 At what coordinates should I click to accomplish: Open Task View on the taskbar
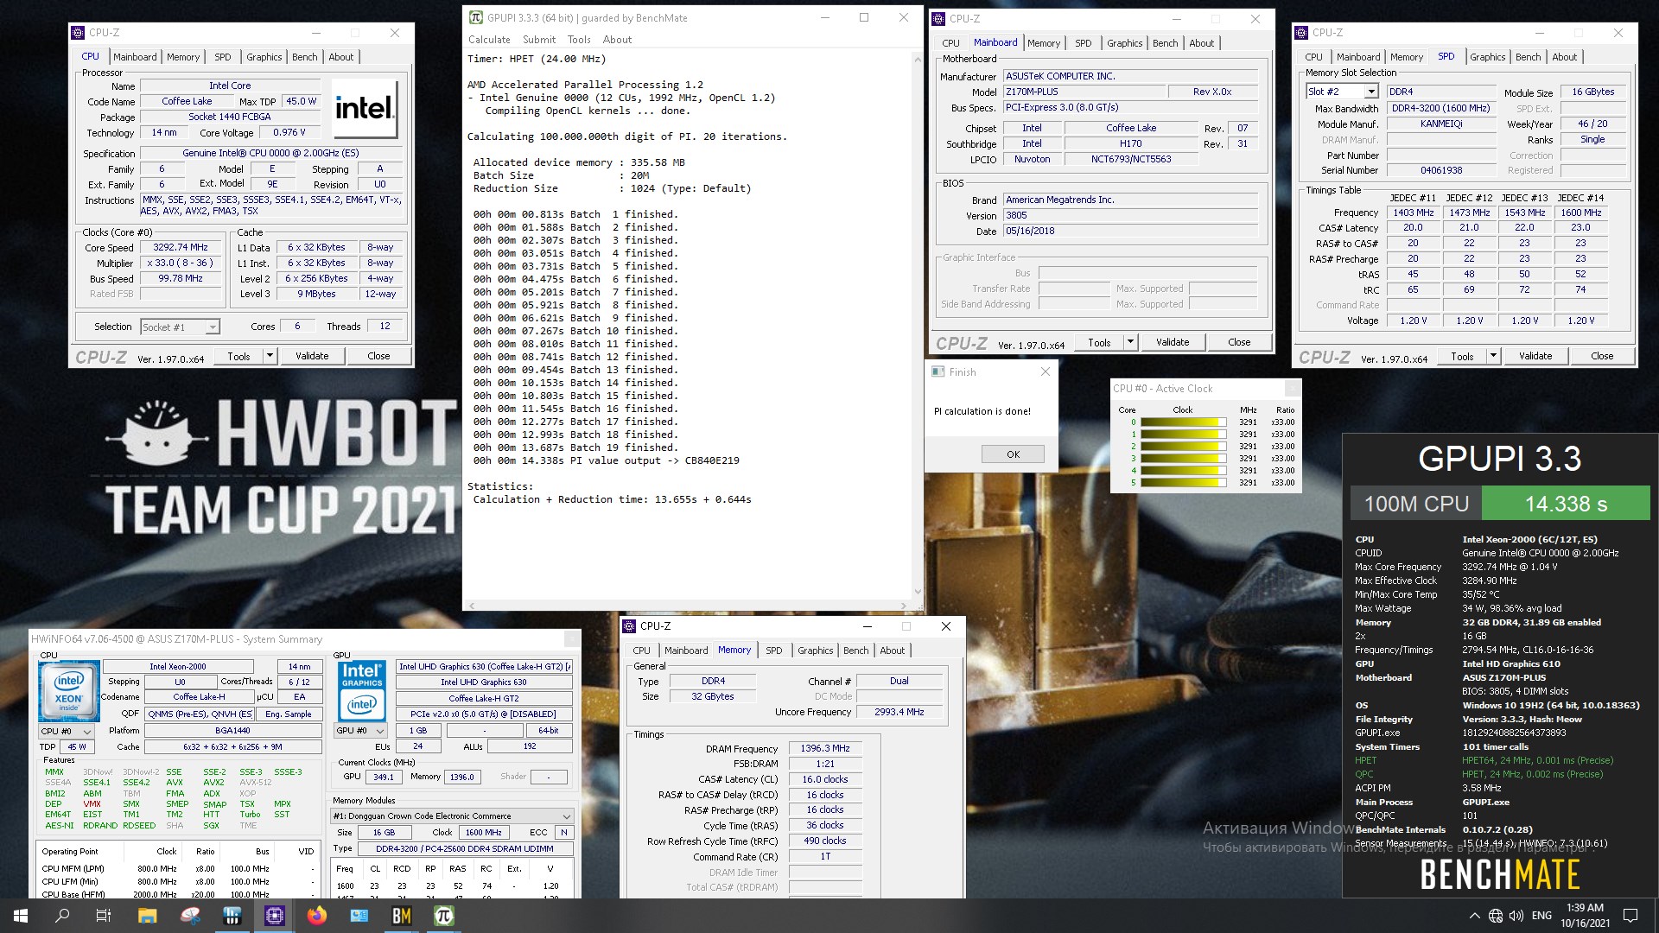104,916
